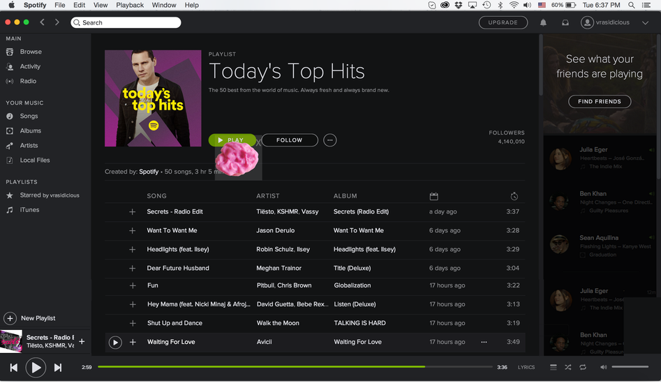The image size is (661, 383).
Task: Open the inbox tray icon
Action: [x=565, y=23]
